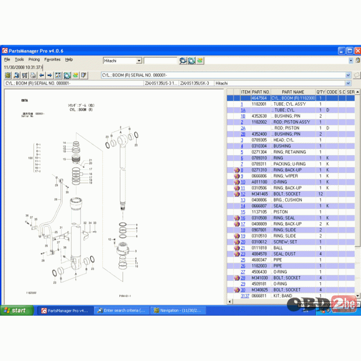Click the CD icon in the top toolbar
This screenshot has height=361, width=361.
click(192, 61)
